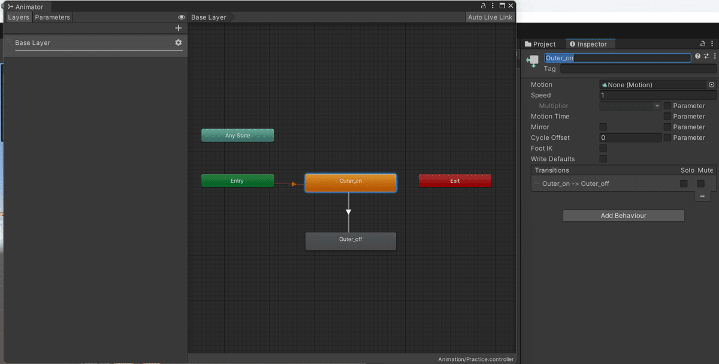Screen dimensions: 719x364
Task: Expand the Base Layer breadcrumb chevron
Action: pyautogui.click(x=233, y=17)
